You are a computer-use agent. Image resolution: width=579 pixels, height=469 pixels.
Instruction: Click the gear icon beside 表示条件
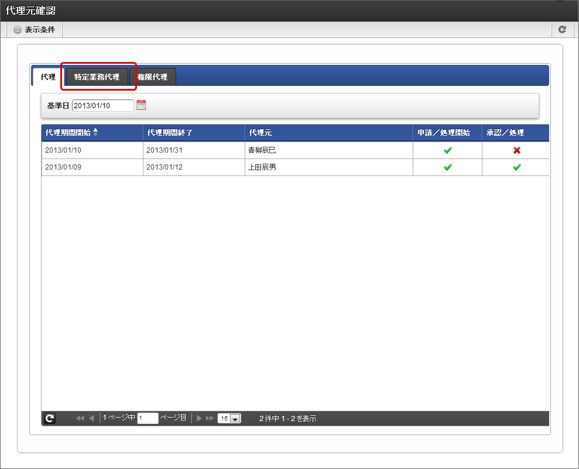pyautogui.click(x=18, y=30)
